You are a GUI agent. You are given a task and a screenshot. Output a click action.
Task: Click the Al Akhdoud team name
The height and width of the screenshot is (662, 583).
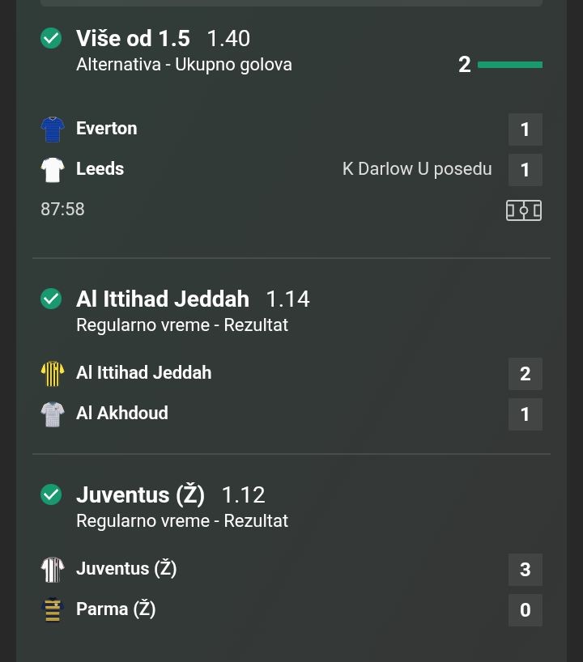tap(121, 414)
